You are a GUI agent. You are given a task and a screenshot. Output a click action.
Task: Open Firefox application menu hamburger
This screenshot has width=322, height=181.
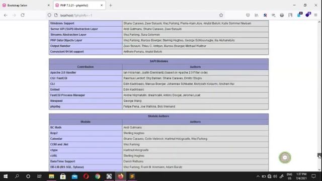315,15
